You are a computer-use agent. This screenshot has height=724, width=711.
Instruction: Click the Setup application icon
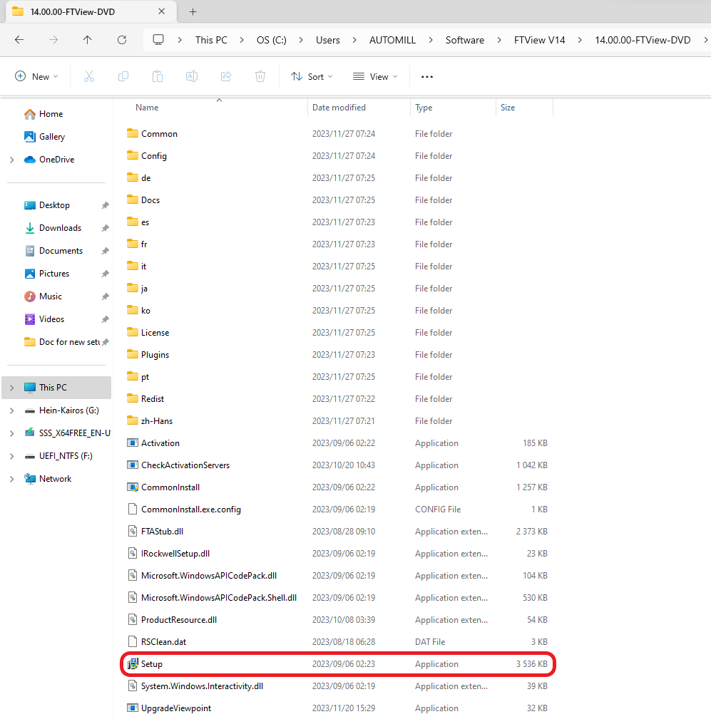133,664
